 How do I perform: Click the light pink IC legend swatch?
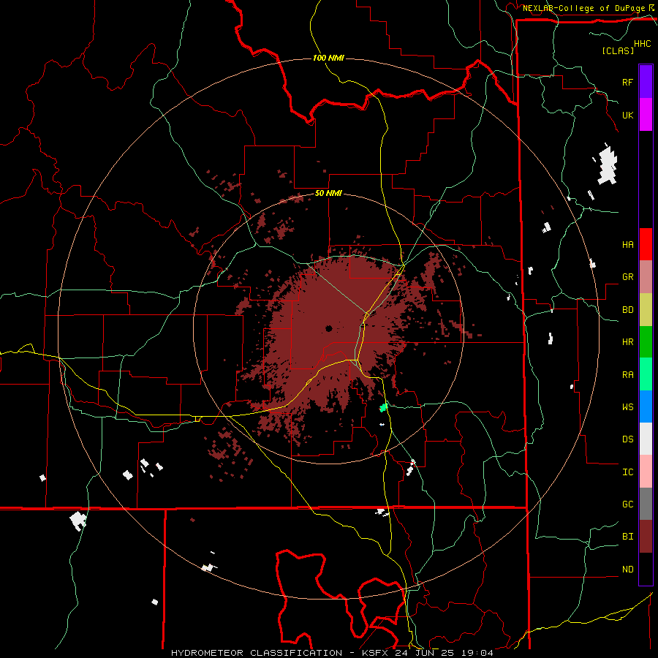pyautogui.click(x=646, y=472)
